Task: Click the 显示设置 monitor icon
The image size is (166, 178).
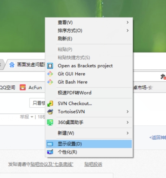Action: 50,144
